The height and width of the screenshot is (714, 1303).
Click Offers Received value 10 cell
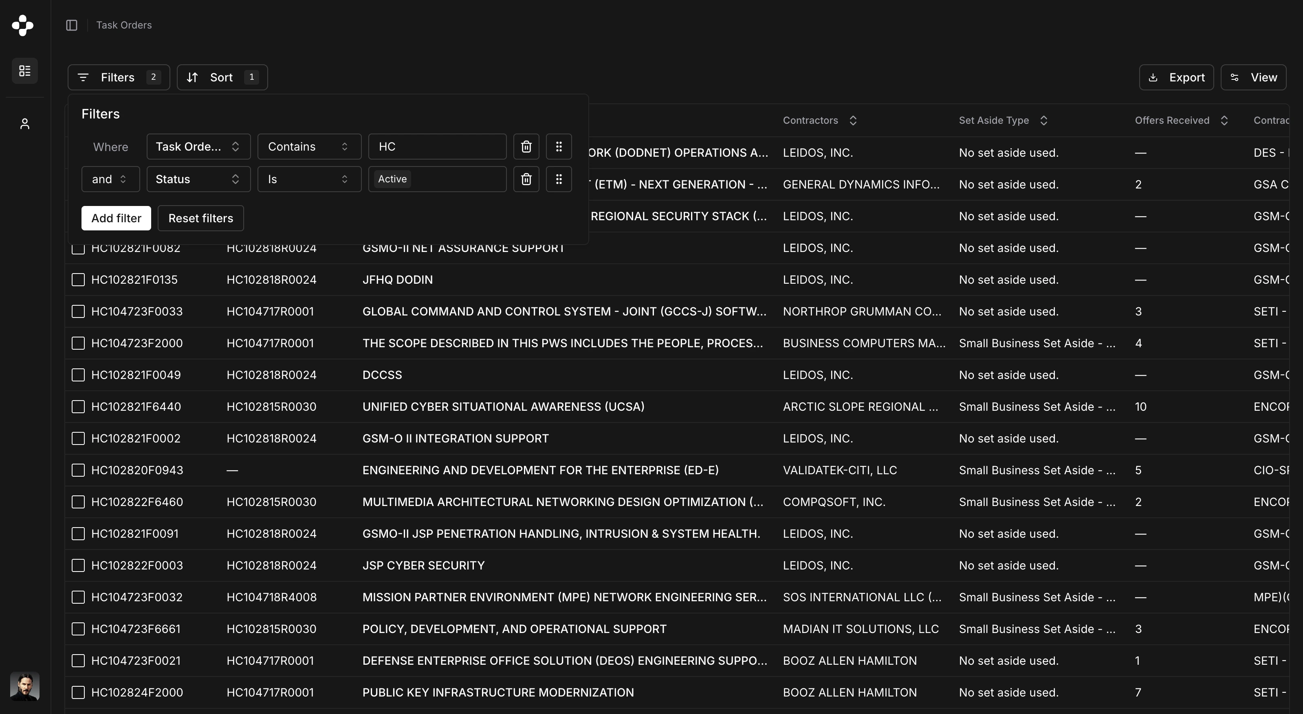click(x=1140, y=407)
